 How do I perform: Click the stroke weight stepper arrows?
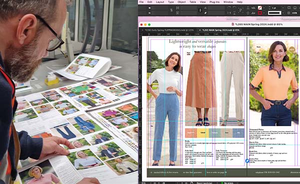coord(269,7)
